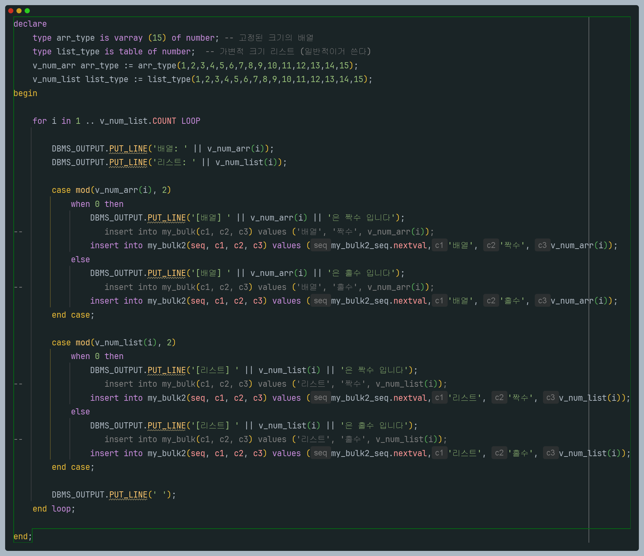The width and height of the screenshot is (644, 556).
Task: Click PUT_LINE(' ') blank output line
Action: tap(114, 495)
